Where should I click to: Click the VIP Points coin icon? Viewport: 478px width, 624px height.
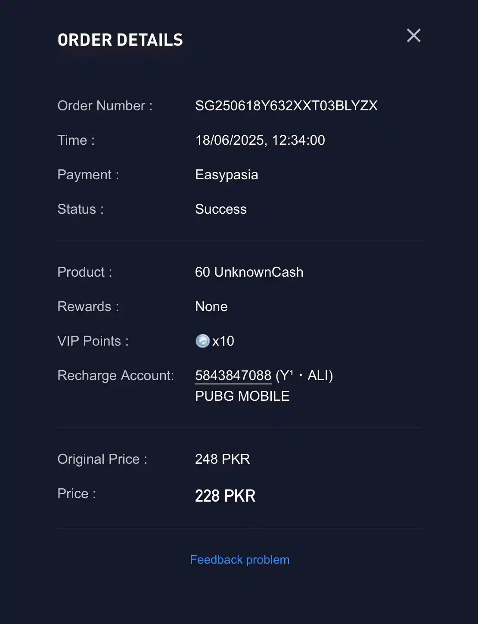[202, 341]
